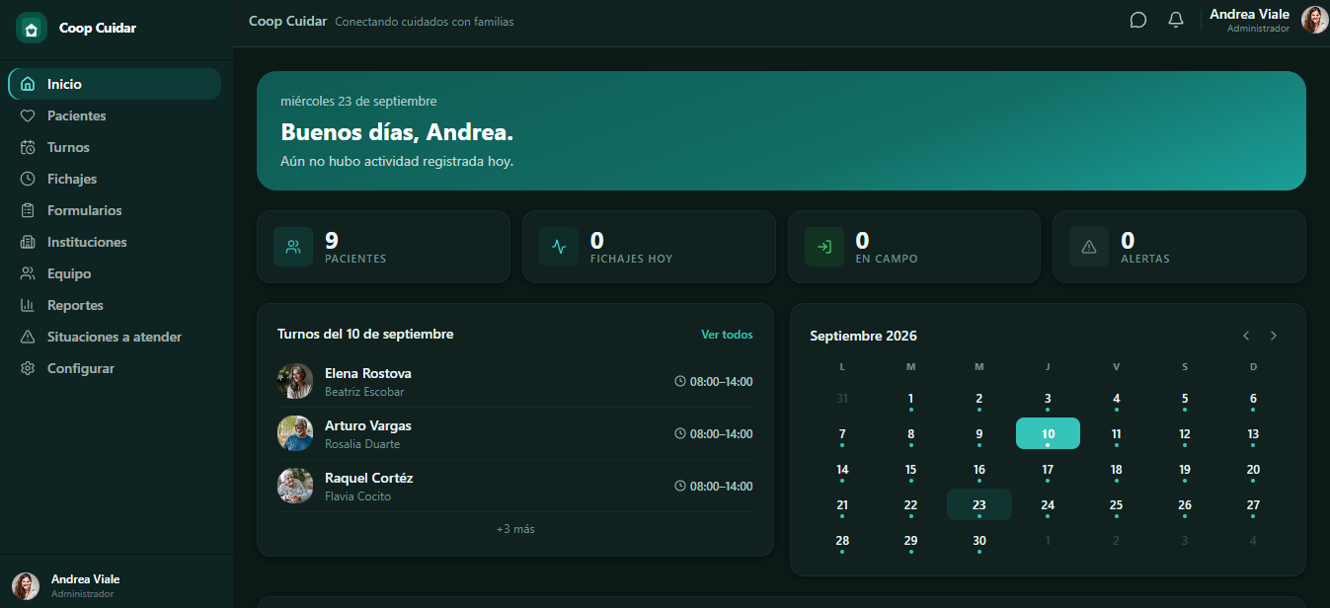Select September 30 in the calendar
Viewport: 1330px width, 608px height.
[x=979, y=541]
